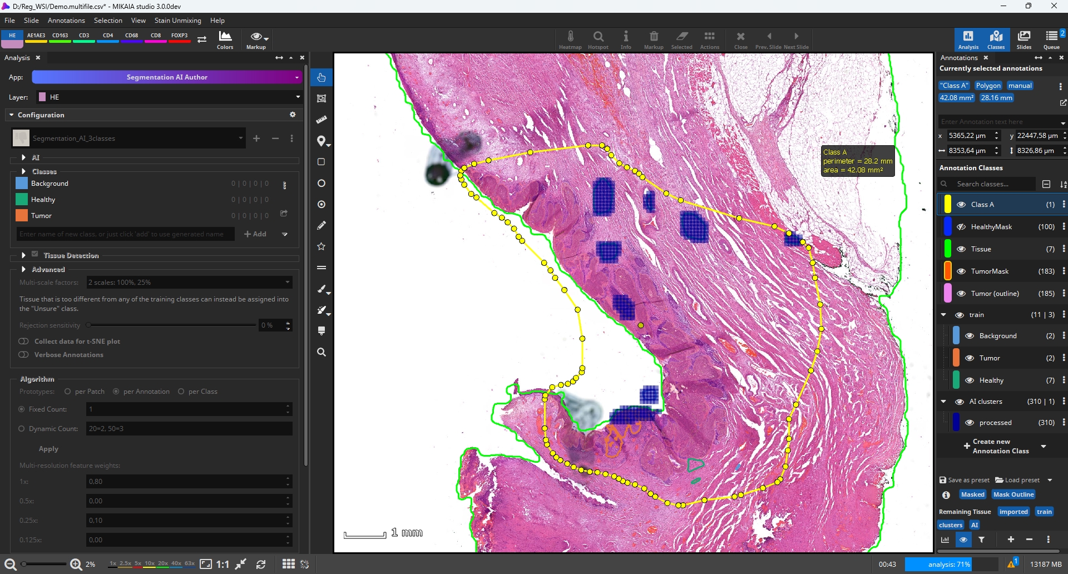Enable Collect data for t-SNE plot

point(23,341)
